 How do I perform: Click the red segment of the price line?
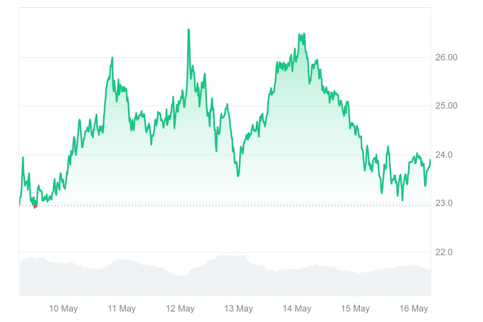(35, 207)
